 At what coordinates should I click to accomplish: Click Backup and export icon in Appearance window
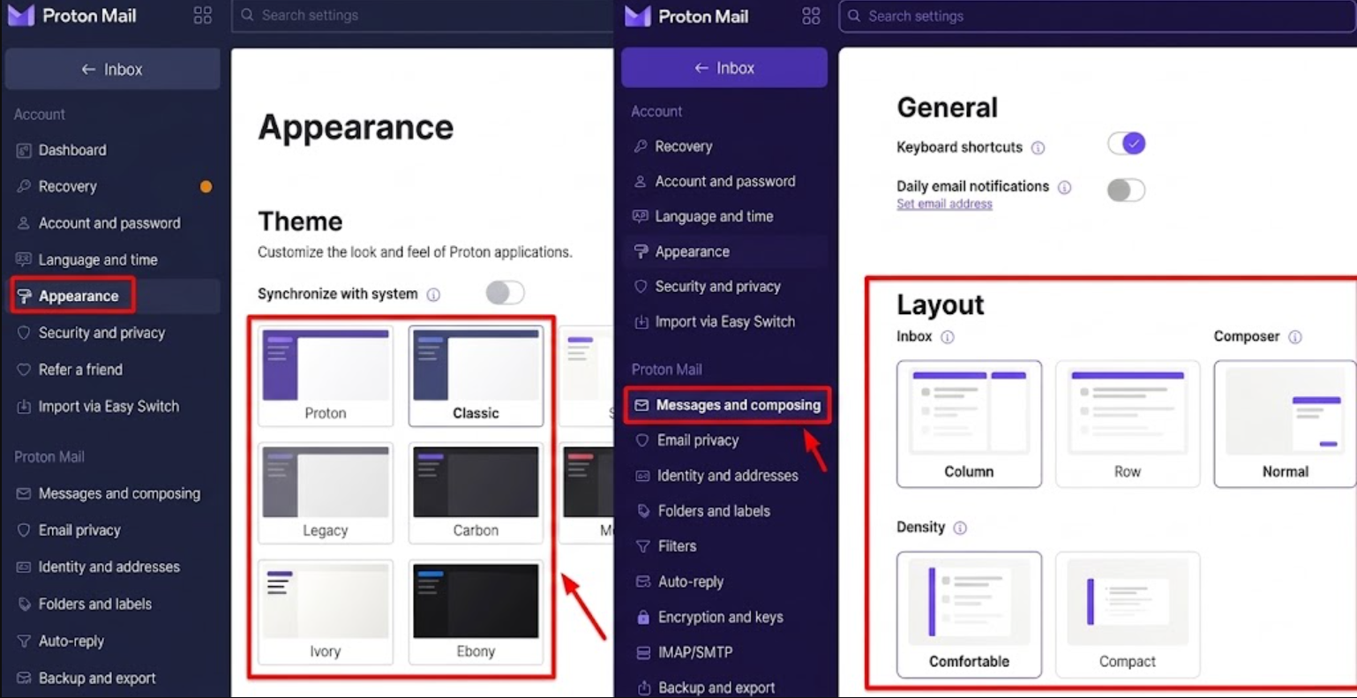coord(24,679)
